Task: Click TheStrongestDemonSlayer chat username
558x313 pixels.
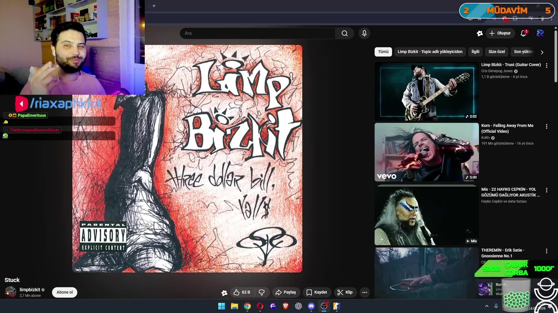Action: tap(34, 130)
